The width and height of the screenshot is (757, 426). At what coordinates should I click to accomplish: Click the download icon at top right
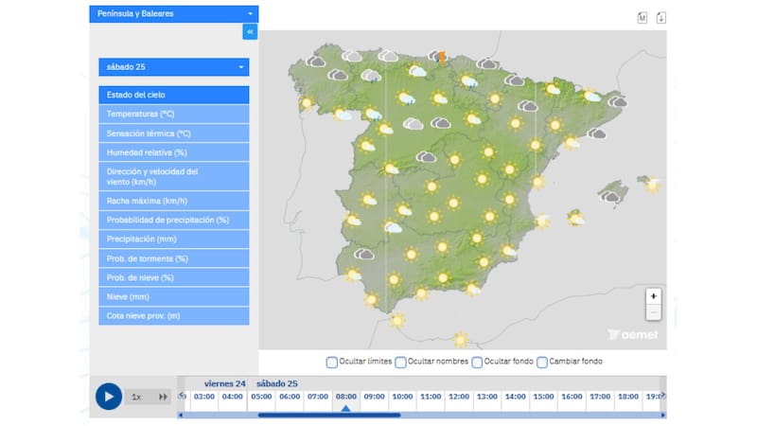pyautogui.click(x=660, y=18)
